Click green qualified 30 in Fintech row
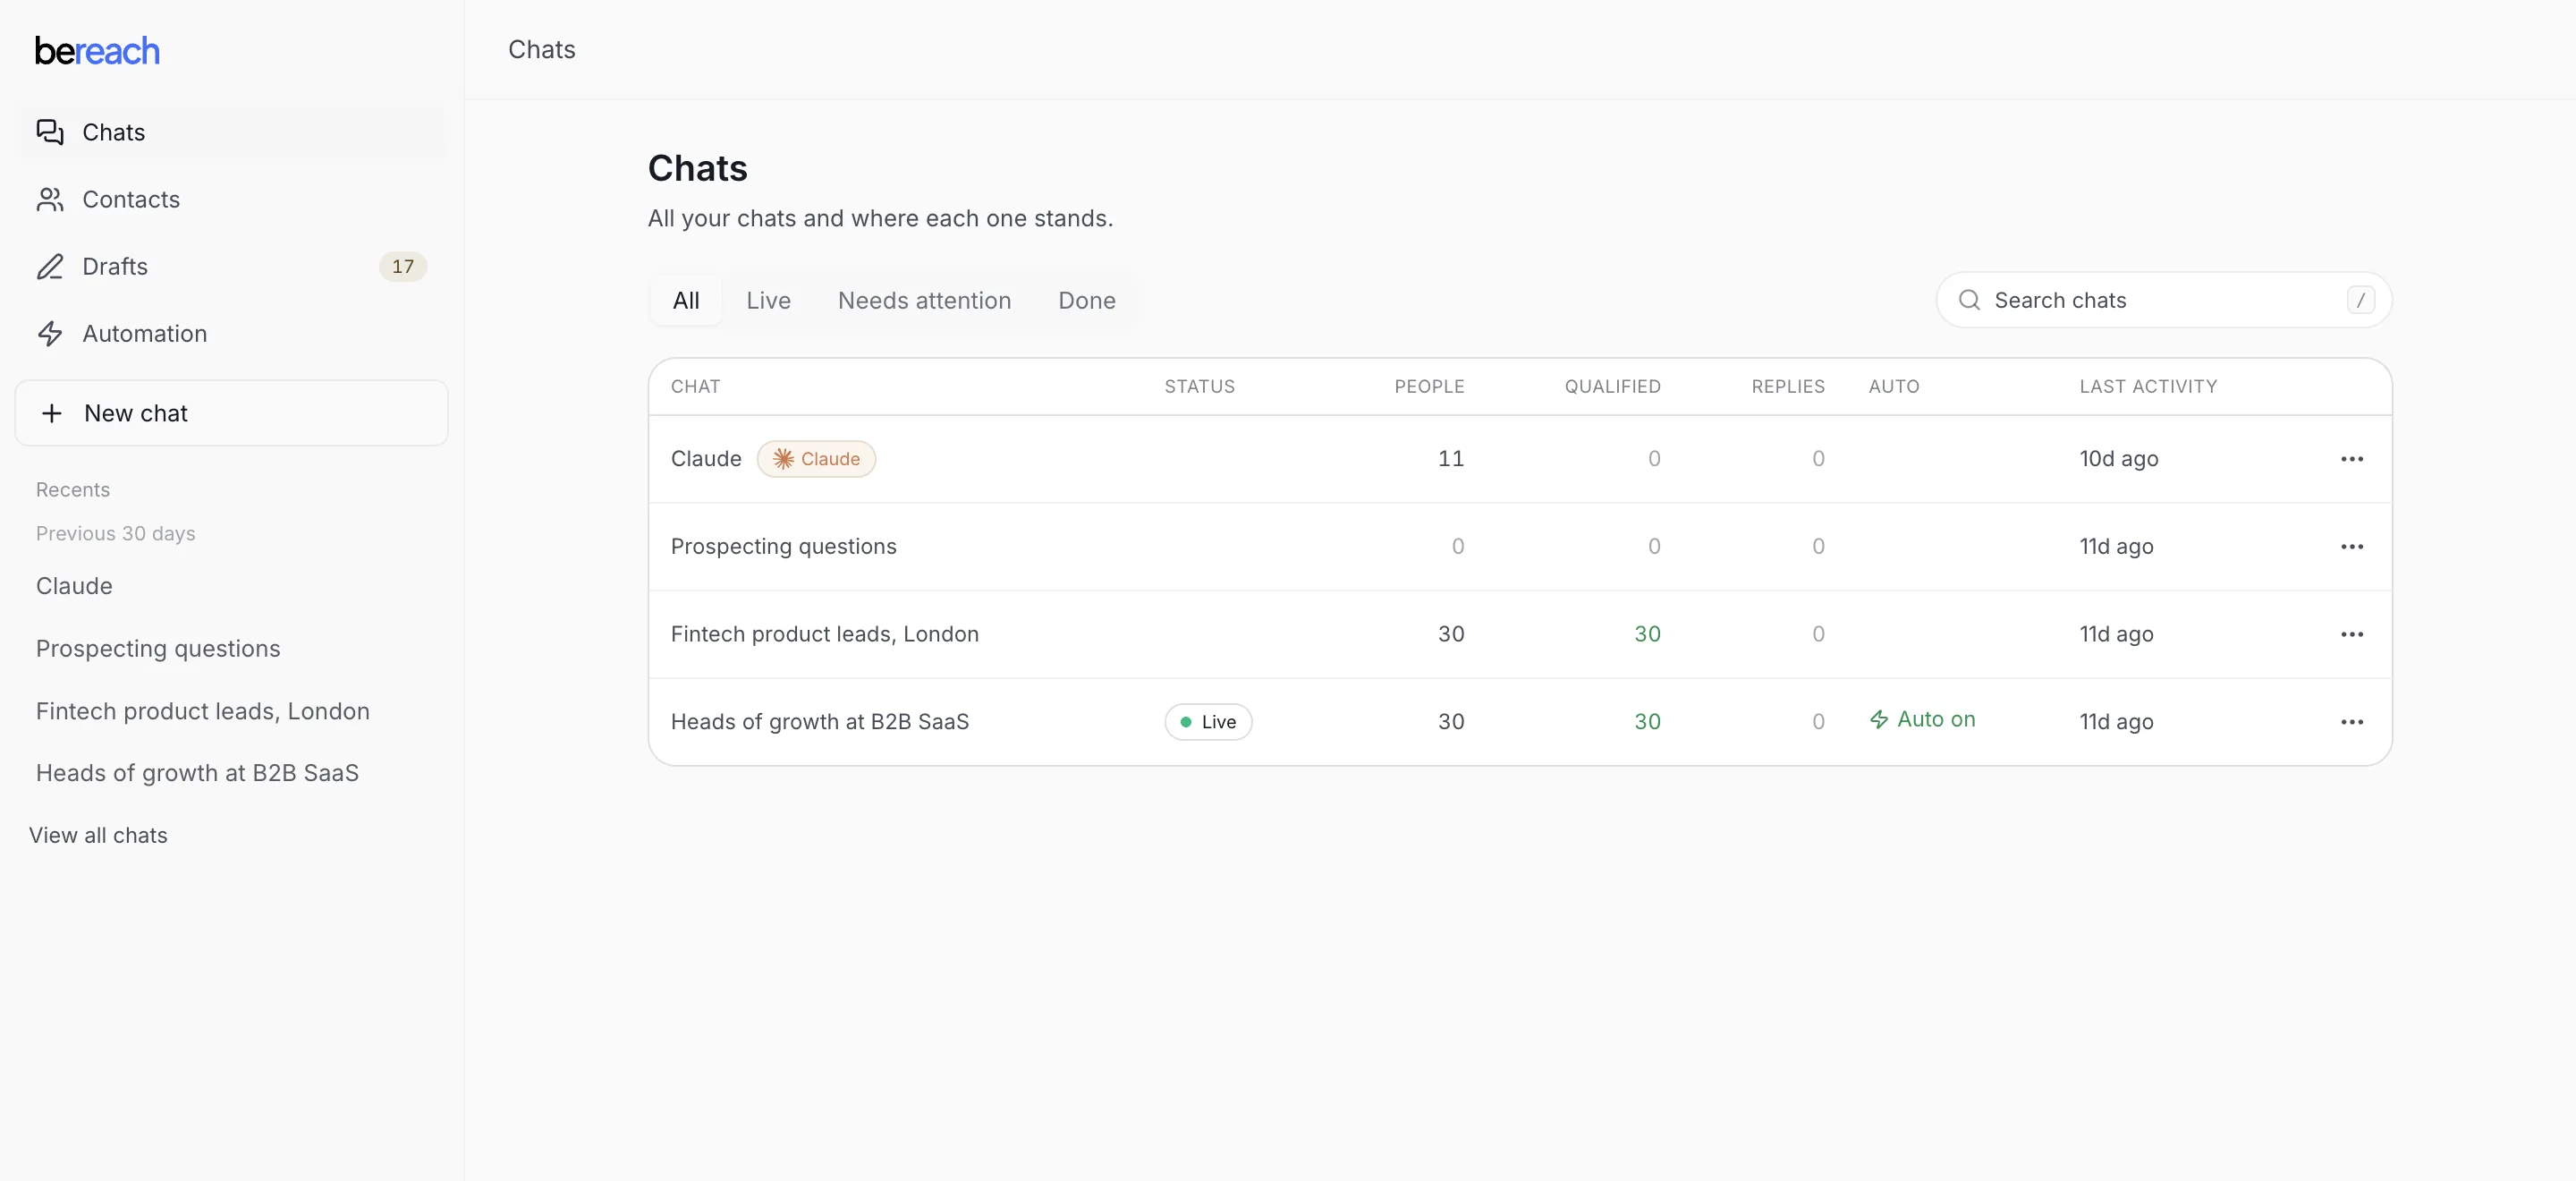This screenshot has height=1181, width=2576. (x=1647, y=634)
